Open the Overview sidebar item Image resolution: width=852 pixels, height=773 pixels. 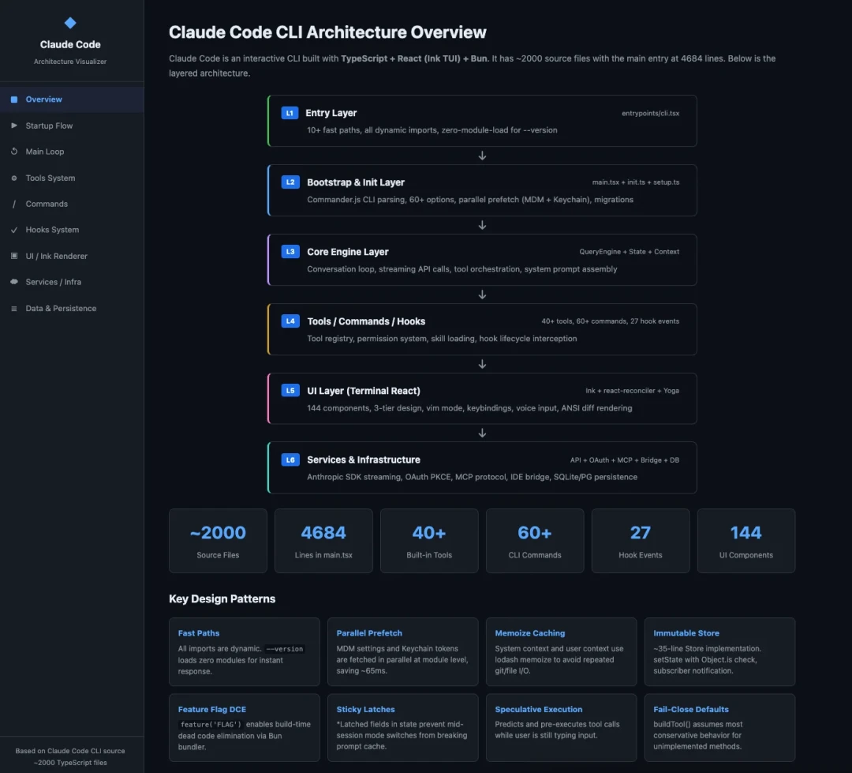tap(72, 99)
